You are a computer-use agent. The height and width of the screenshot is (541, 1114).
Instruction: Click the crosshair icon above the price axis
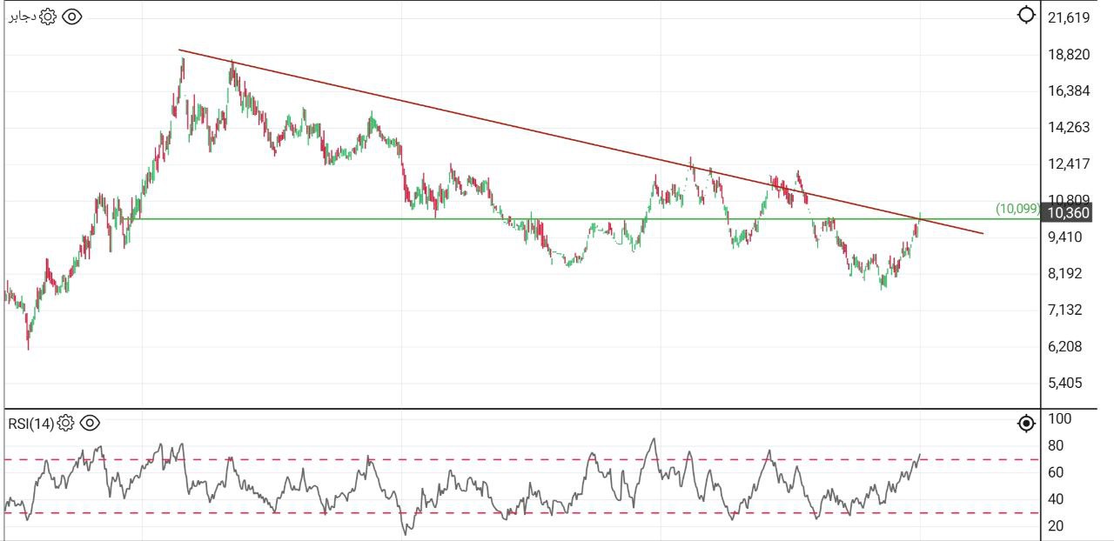[1026, 16]
